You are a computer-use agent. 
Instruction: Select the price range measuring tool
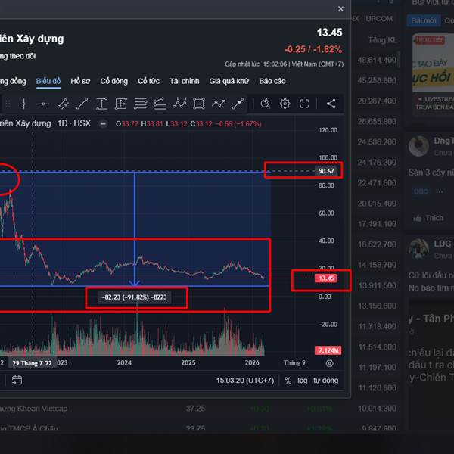coord(101,104)
